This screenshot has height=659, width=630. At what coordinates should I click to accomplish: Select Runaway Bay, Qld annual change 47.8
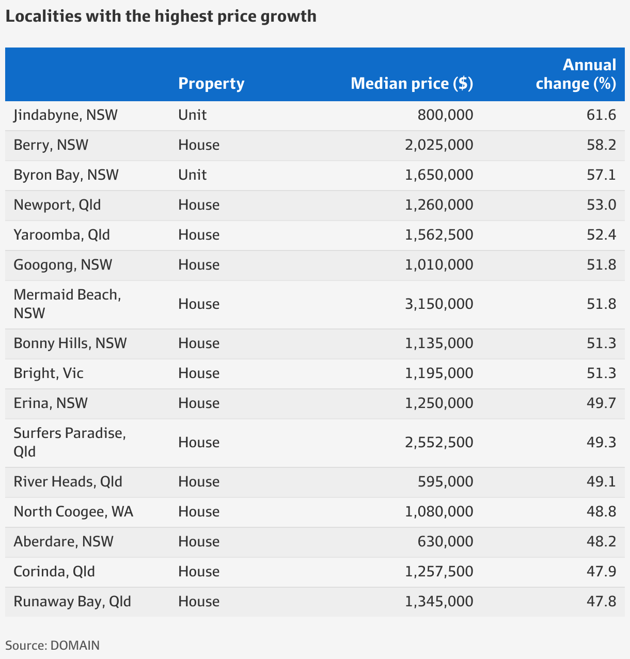click(x=602, y=602)
